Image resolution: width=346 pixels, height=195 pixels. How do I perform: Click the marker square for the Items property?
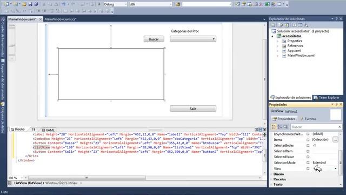click(308, 140)
